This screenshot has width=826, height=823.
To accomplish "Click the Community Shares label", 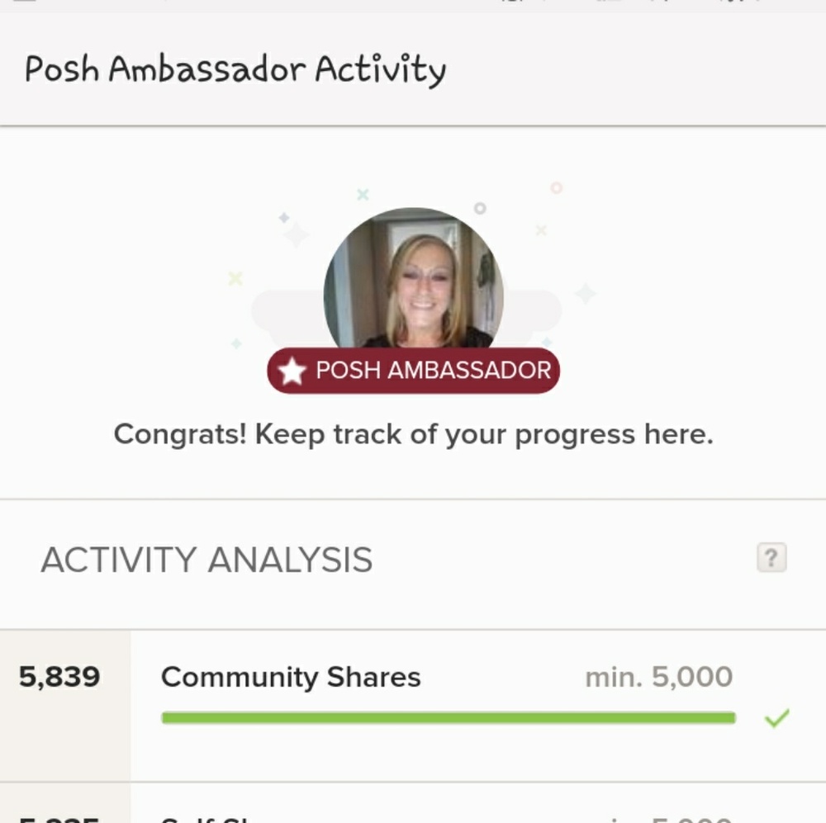I will point(292,677).
